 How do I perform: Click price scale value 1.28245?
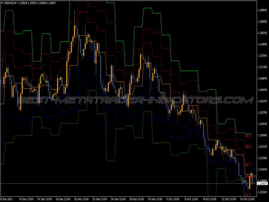pyautogui.click(x=262, y=33)
